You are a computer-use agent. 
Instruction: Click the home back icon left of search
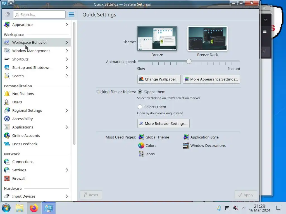pos(8,14)
